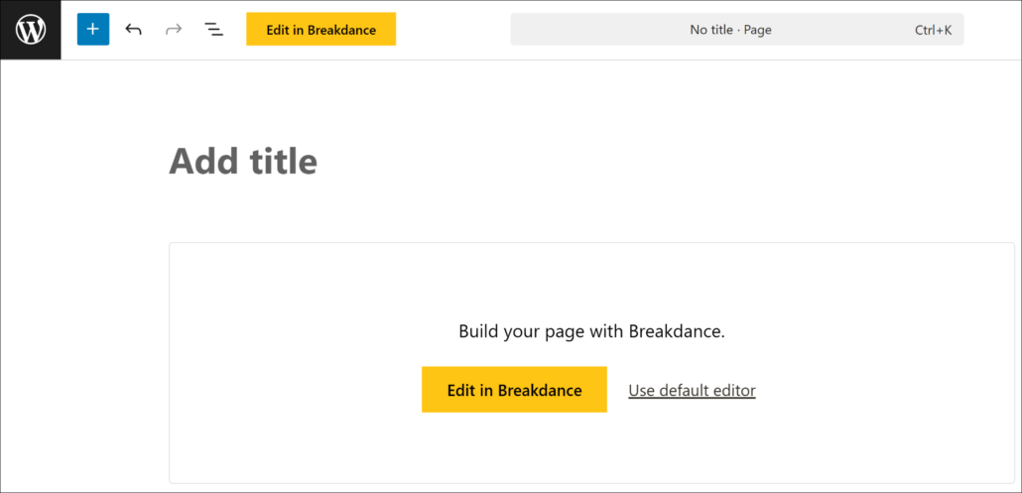Open the Document Overview list view
1022x493 pixels.
213,30
